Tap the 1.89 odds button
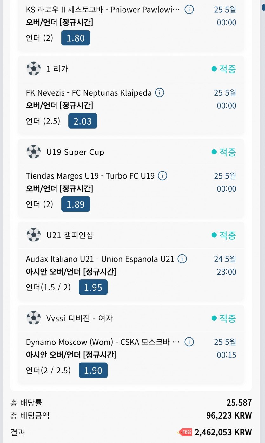The height and width of the screenshot is (443, 265). pos(76,204)
